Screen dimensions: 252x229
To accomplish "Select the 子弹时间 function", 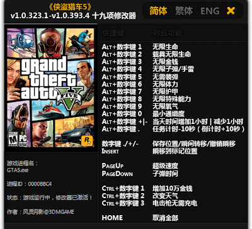I will click(165, 174).
